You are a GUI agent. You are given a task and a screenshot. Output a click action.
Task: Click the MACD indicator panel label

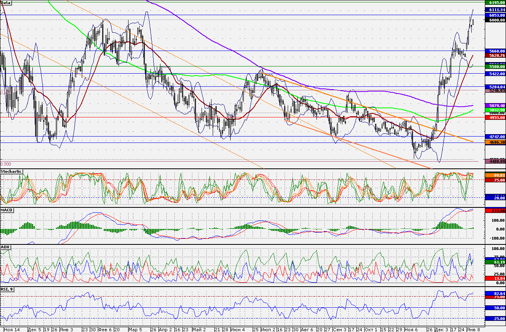pos(7,210)
